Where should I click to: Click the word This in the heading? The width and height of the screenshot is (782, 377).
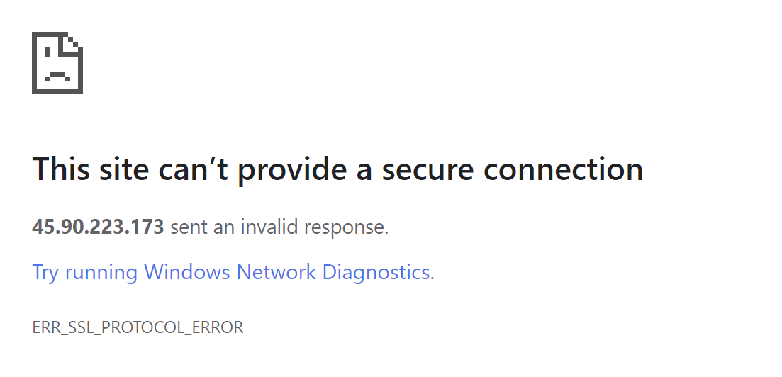click(62, 169)
